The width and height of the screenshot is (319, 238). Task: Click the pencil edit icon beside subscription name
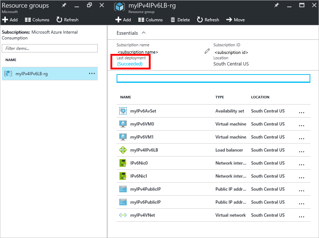tap(207, 51)
